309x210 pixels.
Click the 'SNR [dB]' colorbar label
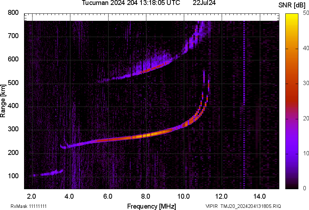click(292, 5)
